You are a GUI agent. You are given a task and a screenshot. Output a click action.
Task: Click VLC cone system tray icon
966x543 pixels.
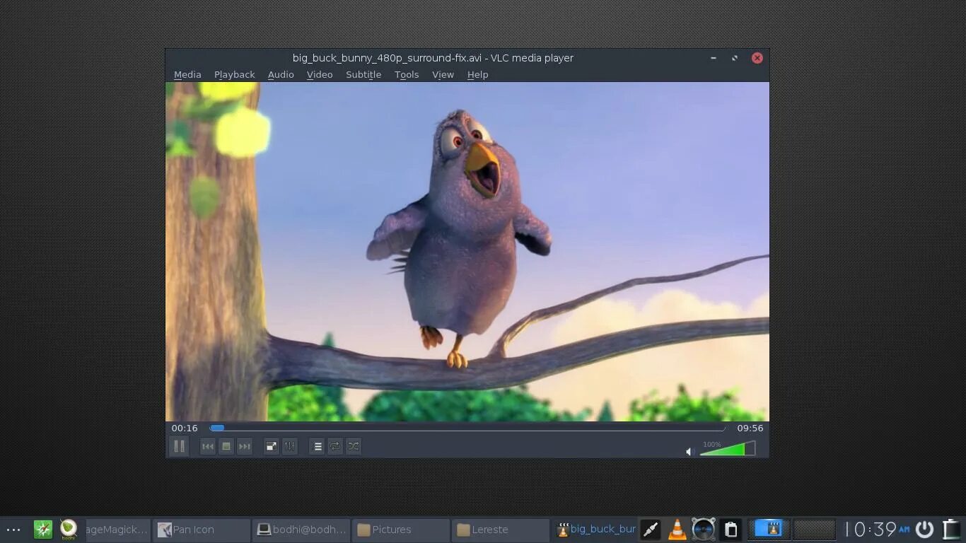click(x=677, y=529)
